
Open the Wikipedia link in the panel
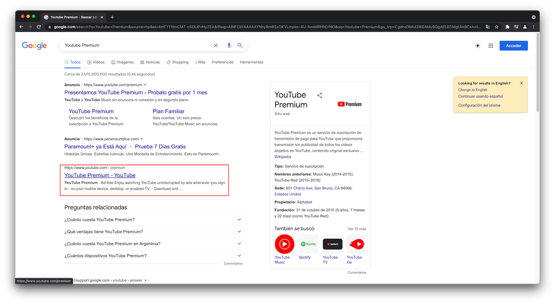click(283, 156)
